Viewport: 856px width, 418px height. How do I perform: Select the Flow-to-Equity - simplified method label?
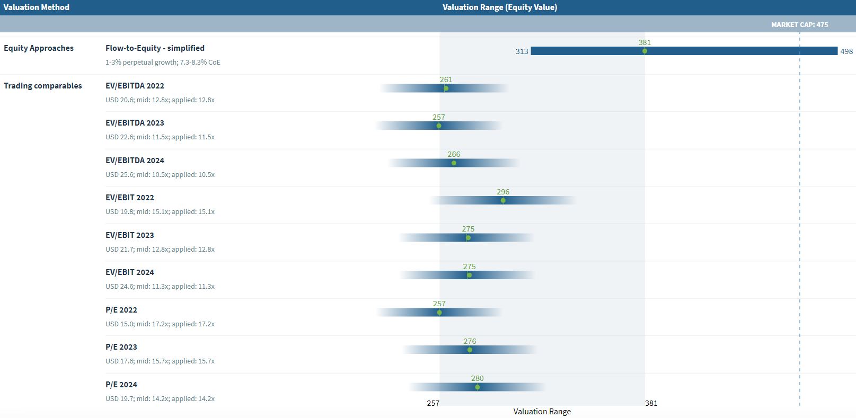(155, 48)
